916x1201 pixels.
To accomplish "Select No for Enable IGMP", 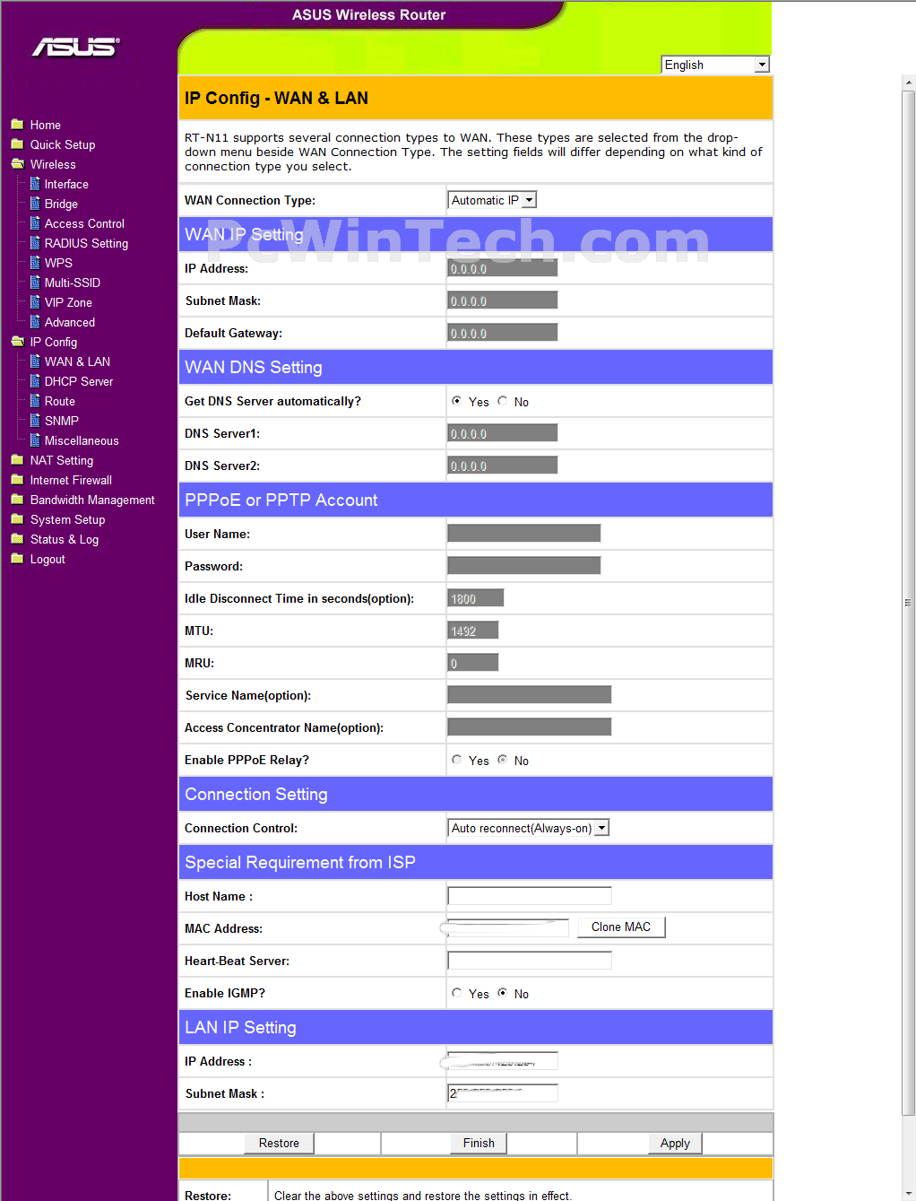I will click(x=503, y=993).
